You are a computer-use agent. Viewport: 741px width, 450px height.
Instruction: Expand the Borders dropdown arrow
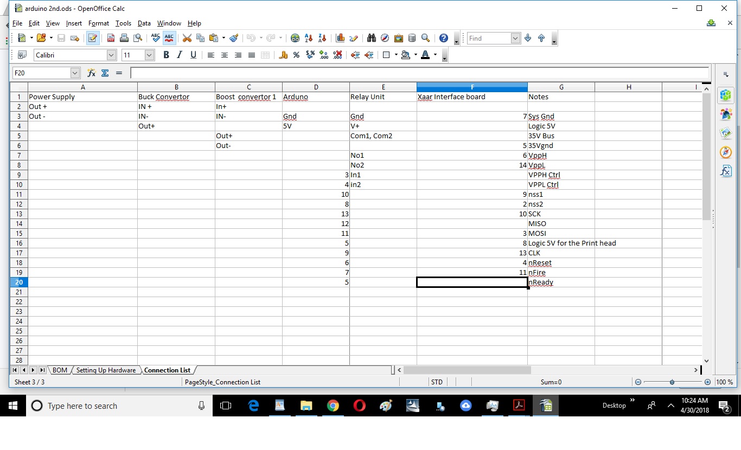(x=396, y=55)
